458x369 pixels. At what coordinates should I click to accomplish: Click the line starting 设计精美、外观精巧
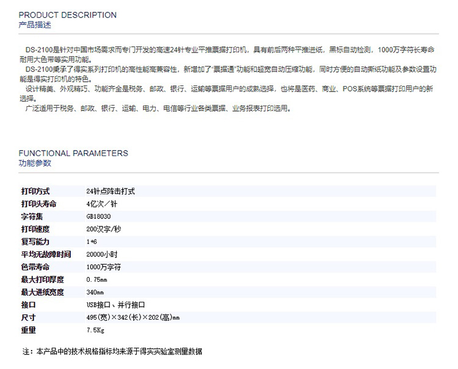(229, 88)
